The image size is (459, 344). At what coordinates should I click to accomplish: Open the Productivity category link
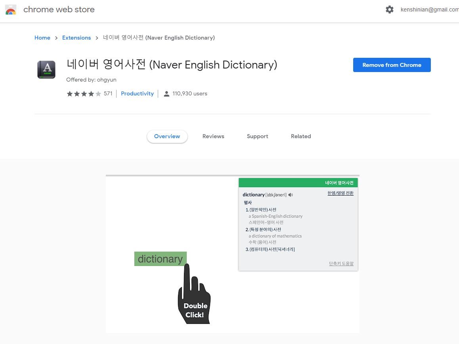(x=137, y=93)
